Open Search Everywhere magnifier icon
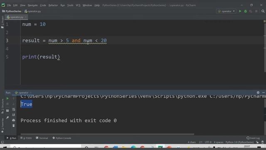Image resolution: width=266 pixels, height=150 pixels. click(263, 11)
